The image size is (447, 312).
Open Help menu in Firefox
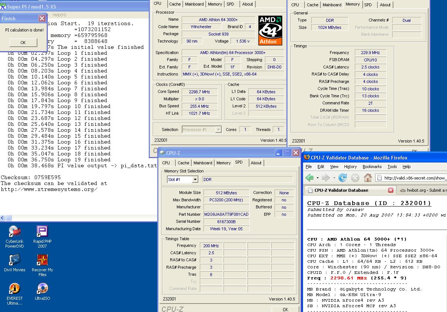click(407, 167)
